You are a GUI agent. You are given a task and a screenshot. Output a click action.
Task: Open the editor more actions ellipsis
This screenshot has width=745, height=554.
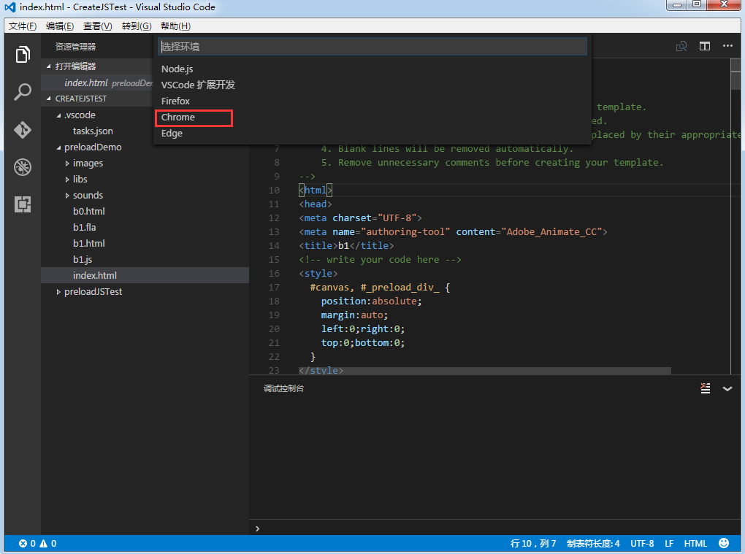tap(727, 46)
